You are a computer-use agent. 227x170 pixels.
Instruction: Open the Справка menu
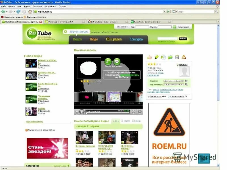pos(62,6)
